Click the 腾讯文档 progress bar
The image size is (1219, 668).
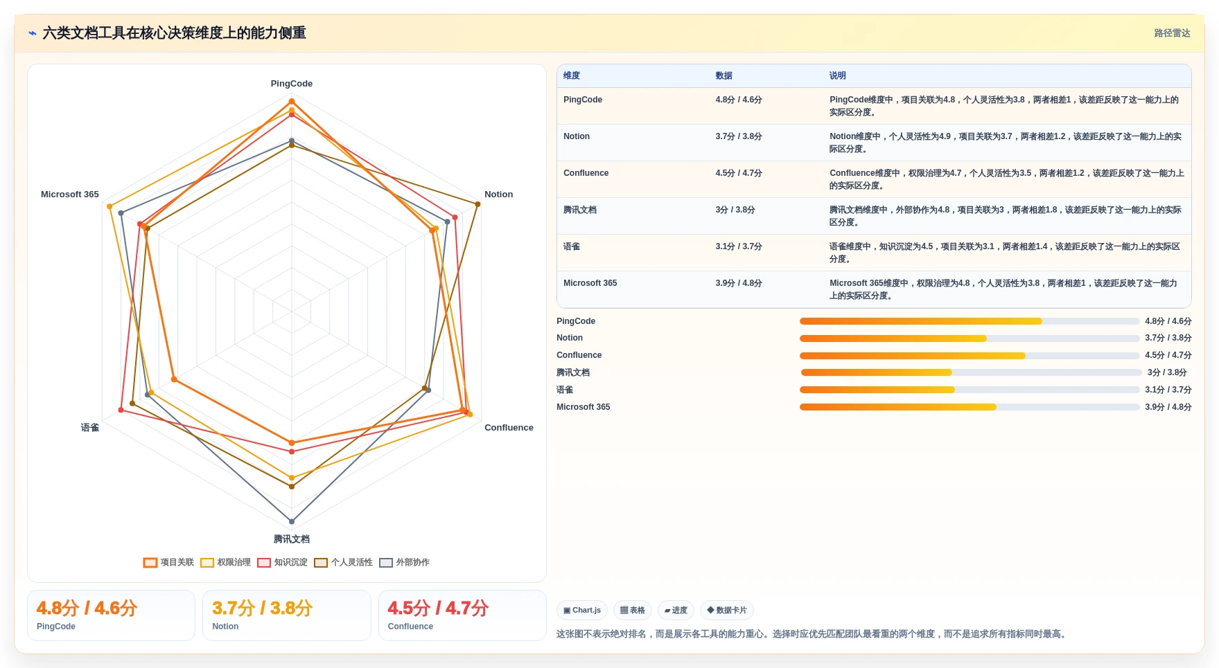971,372
